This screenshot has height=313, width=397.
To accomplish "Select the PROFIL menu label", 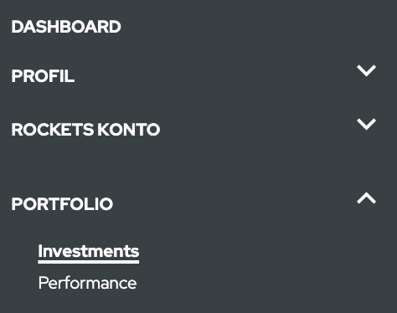I will tap(43, 76).
